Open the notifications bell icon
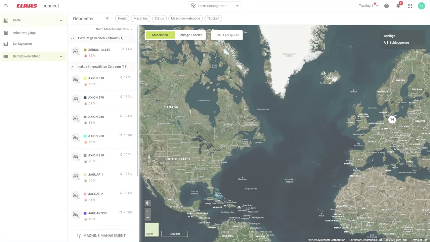This screenshot has width=430, height=242. (x=398, y=6)
